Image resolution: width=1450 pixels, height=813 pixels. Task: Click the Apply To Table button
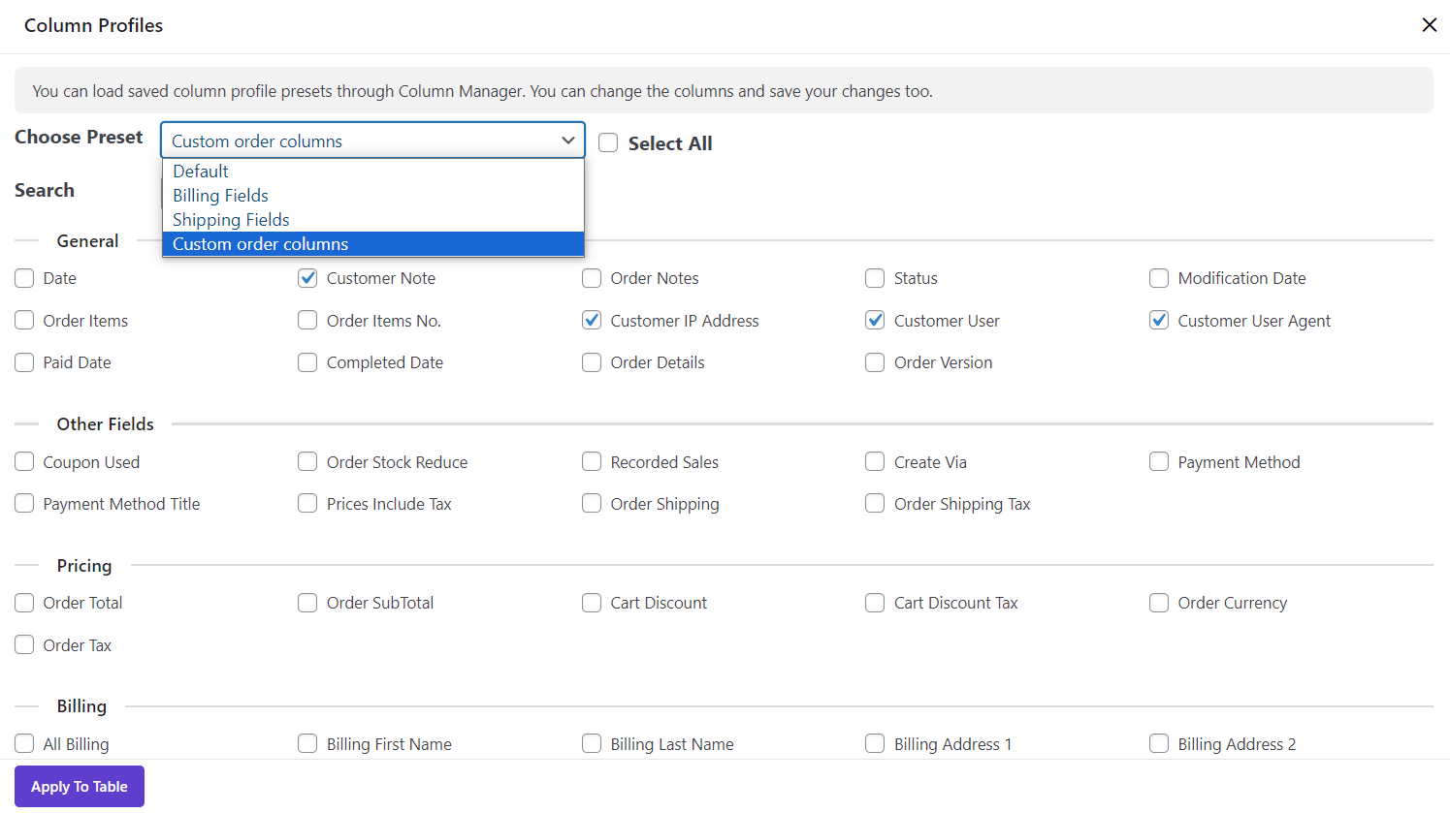coord(80,787)
